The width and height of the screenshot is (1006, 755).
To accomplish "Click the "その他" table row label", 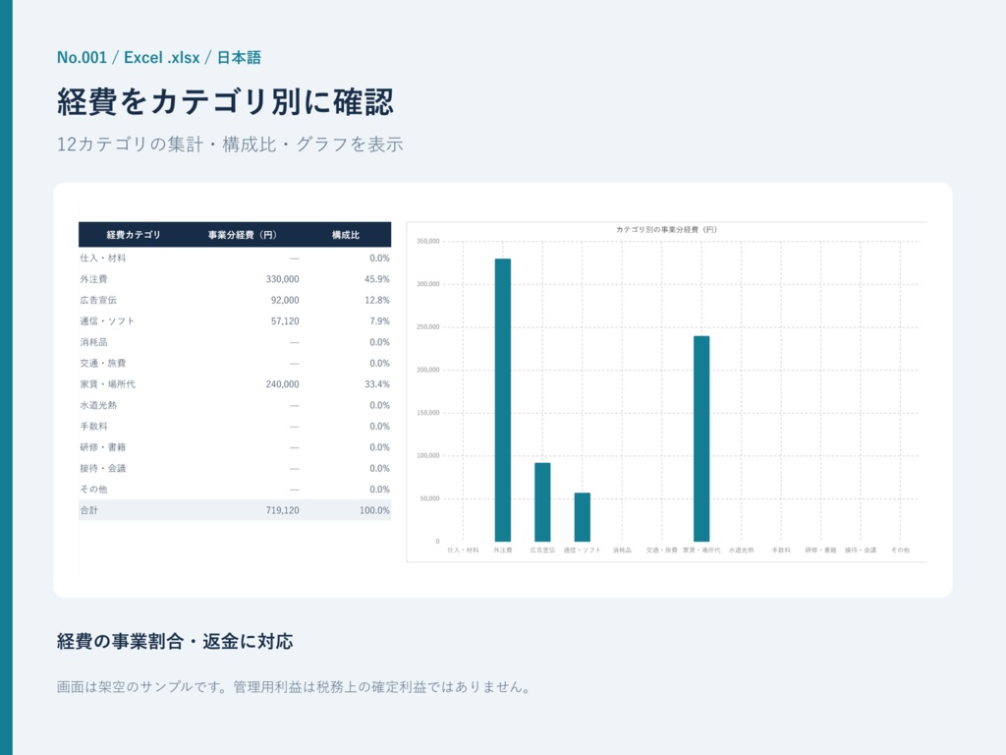I will tap(93, 490).
